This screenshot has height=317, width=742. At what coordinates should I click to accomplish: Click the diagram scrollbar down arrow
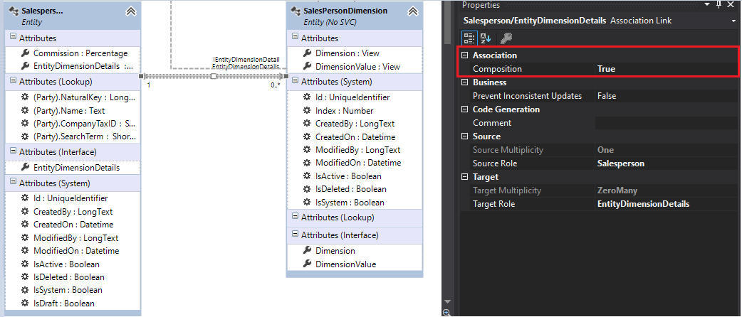(x=446, y=301)
